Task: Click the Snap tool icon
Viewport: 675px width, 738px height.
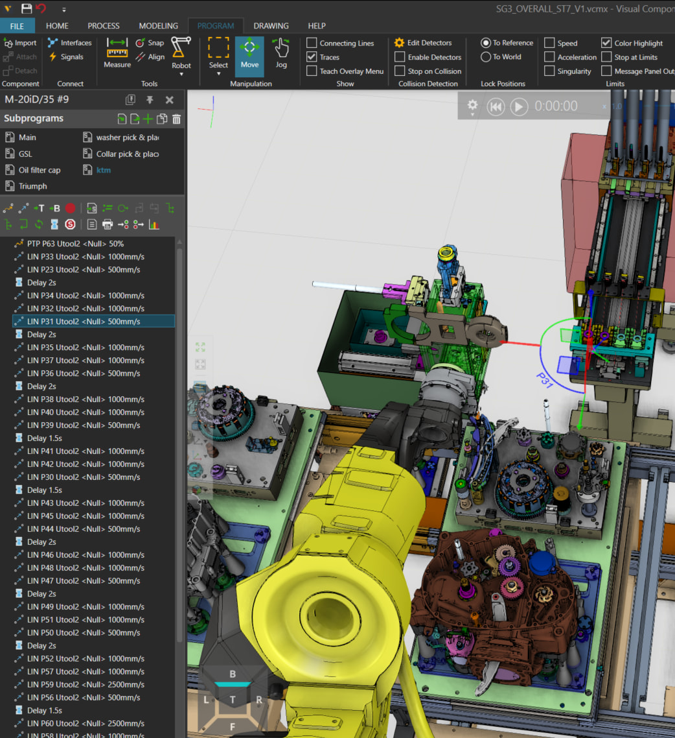Action: [x=141, y=43]
